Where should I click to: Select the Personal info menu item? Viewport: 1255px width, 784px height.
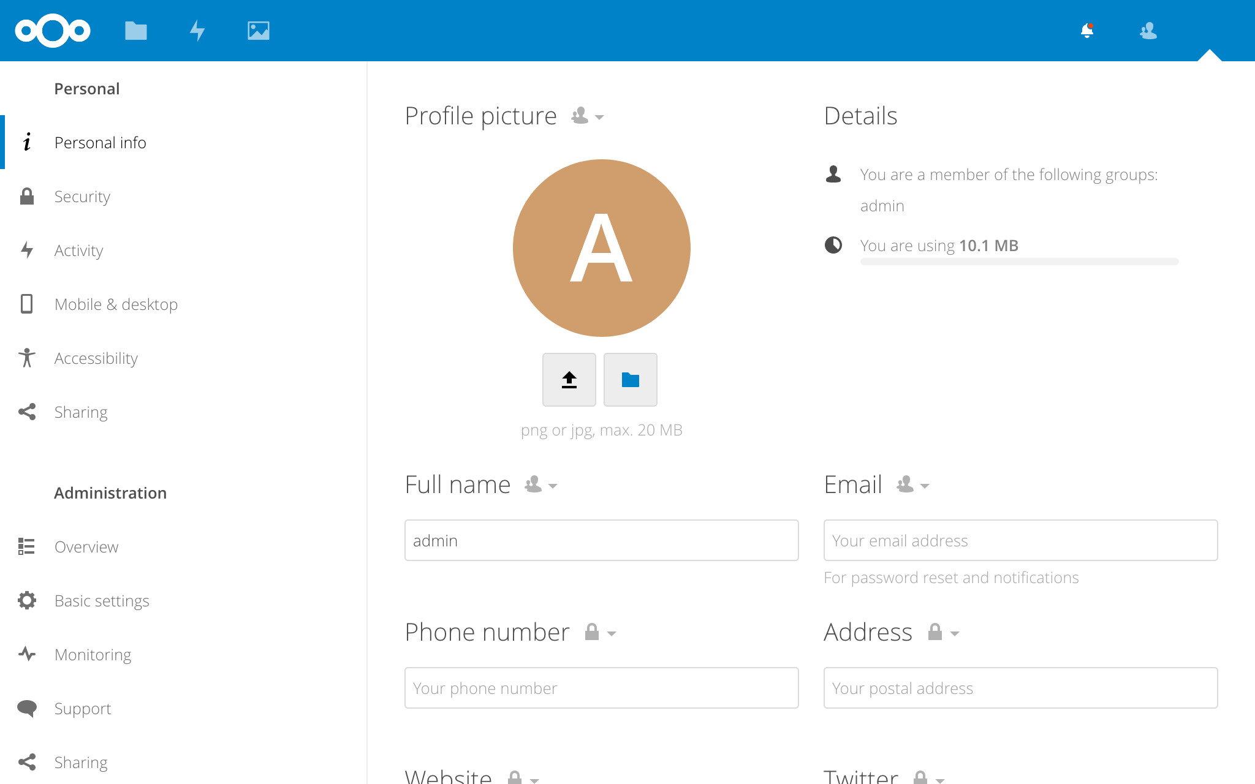coord(100,142)
